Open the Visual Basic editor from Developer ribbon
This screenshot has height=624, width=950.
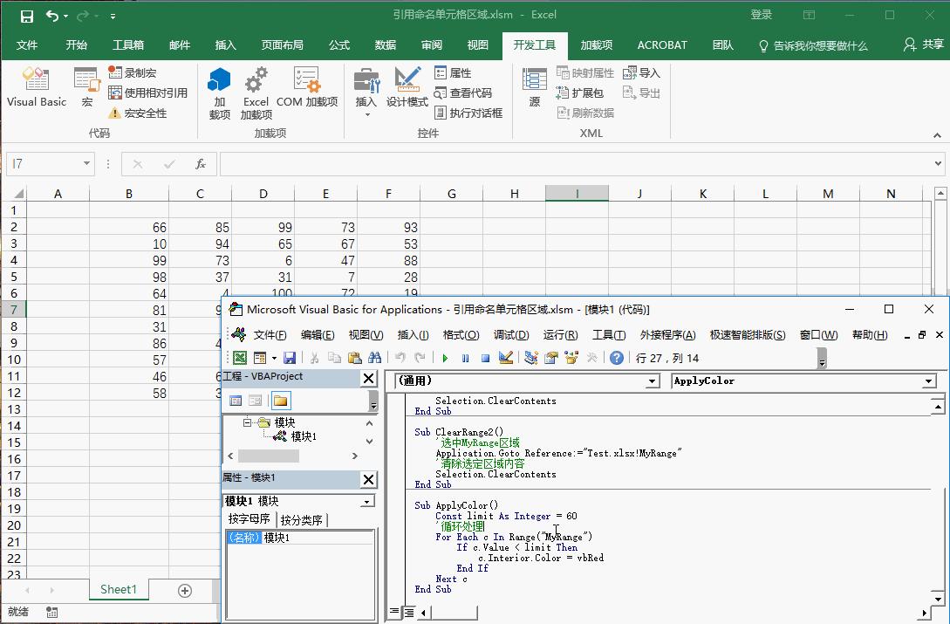(36, 87)
